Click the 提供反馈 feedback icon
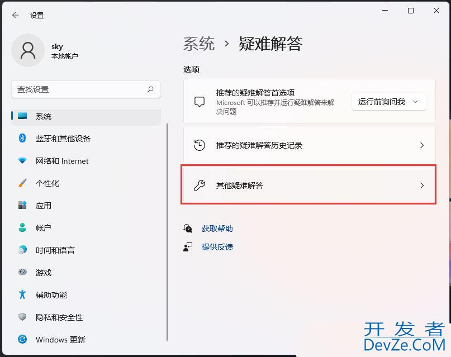 pyautogui.click(x=188, y=247)
